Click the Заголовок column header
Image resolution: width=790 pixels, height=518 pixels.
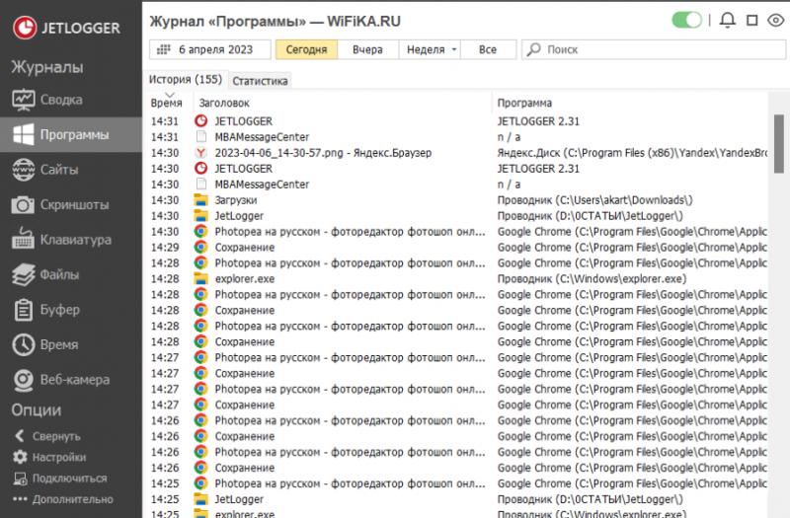click(224, 103)
